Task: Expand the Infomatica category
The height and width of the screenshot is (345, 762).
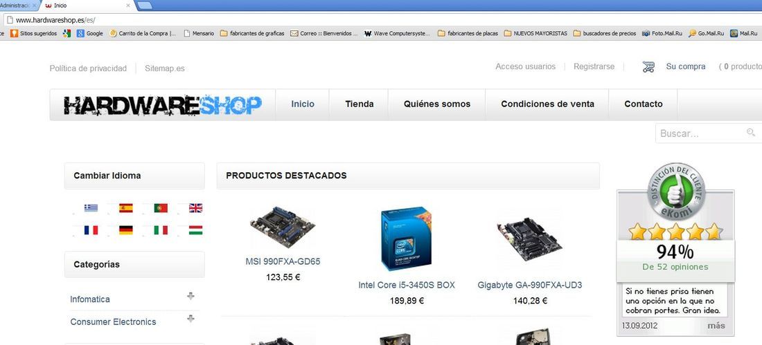Action: (x=190, y=296)
